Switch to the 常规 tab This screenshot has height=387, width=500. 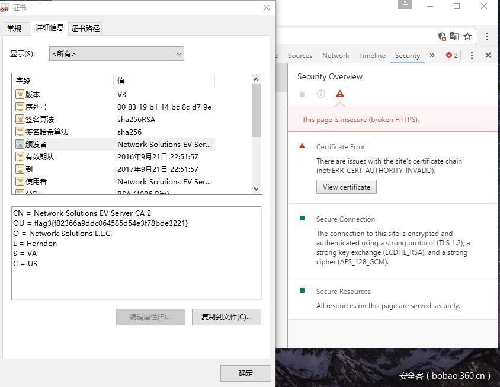pos(14,28)
